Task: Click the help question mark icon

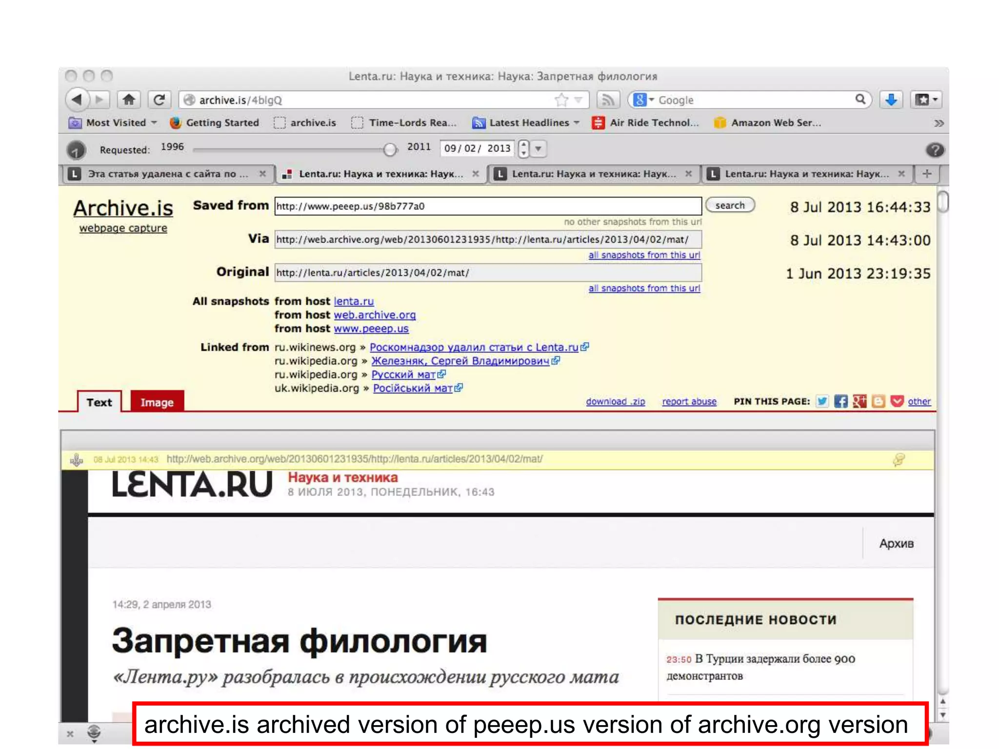Action: click(935, 150)
